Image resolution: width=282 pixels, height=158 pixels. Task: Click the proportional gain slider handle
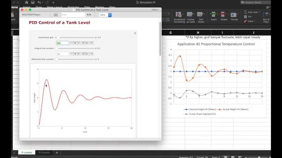(x=58, y=37)
